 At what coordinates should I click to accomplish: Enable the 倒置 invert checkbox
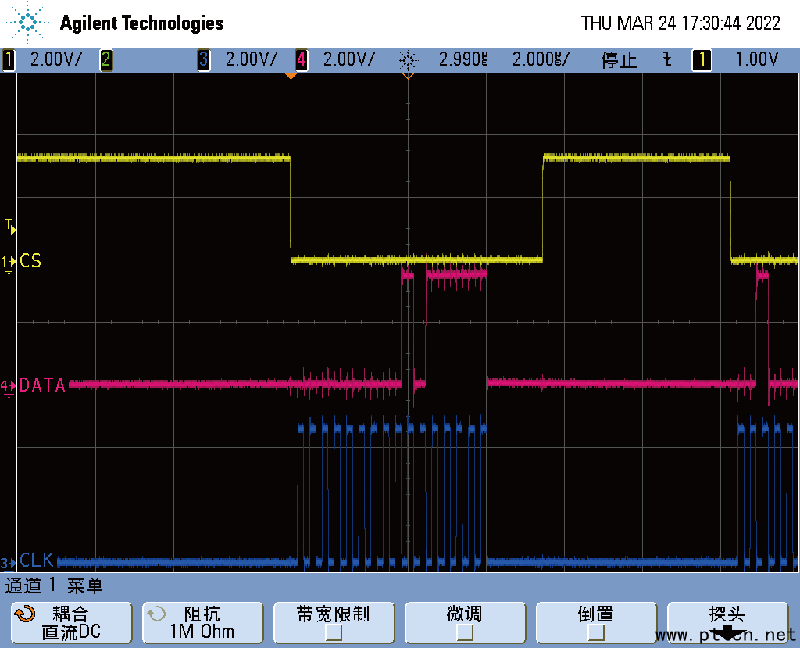coord(596,632)
